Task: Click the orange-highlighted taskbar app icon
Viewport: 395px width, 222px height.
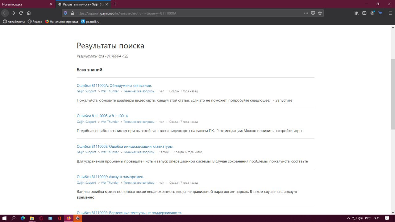Action: (78, 218)
